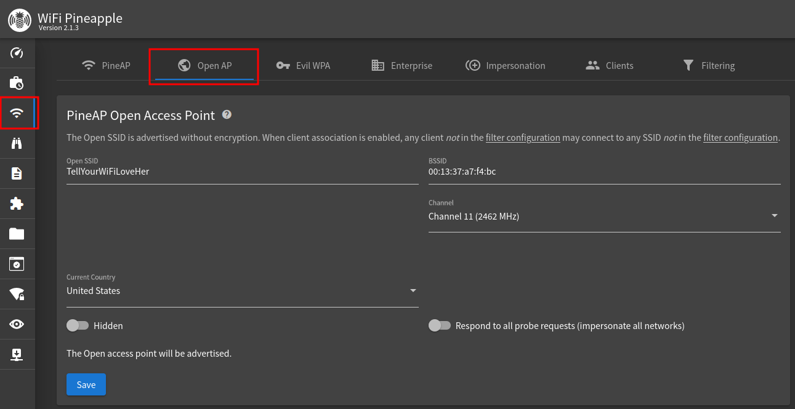Open the WiFi lock icon in sidebar
795x409 pixels.
[x=17, y=295]
